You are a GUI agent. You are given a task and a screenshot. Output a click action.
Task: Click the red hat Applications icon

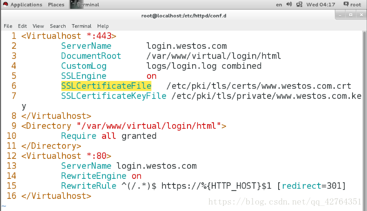(x=6, y=5)
